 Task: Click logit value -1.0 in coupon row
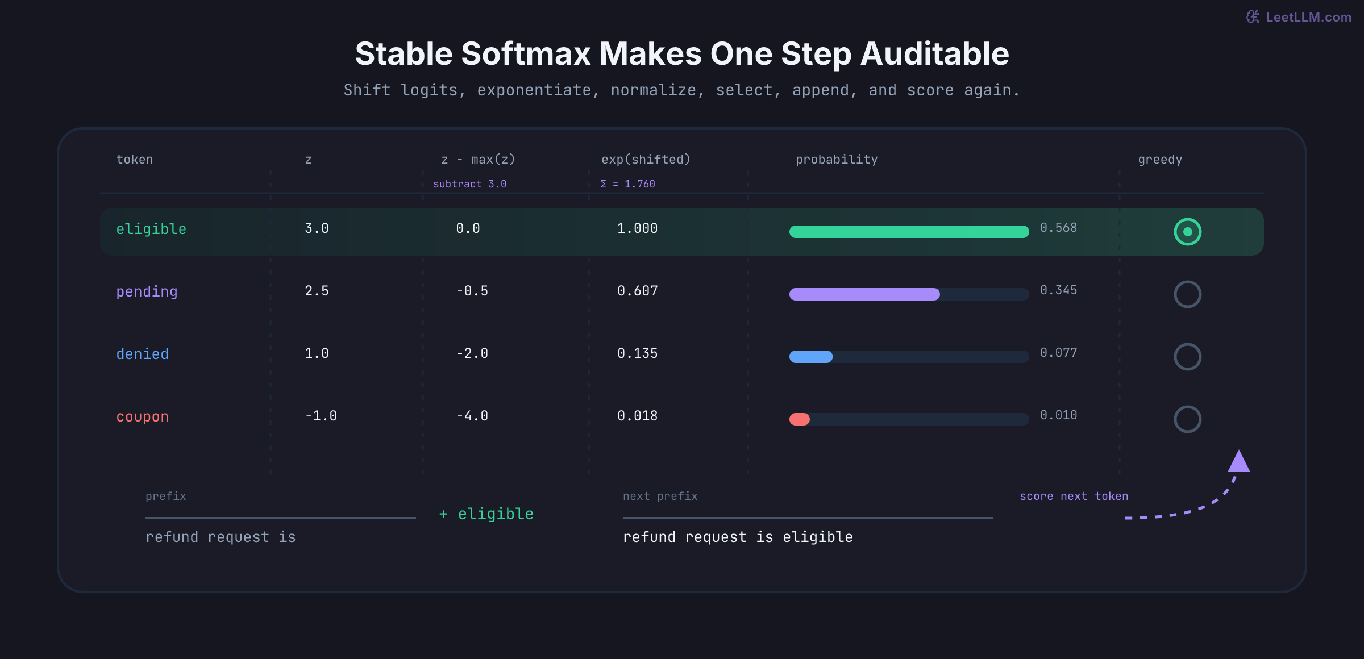tap(321, 416)
